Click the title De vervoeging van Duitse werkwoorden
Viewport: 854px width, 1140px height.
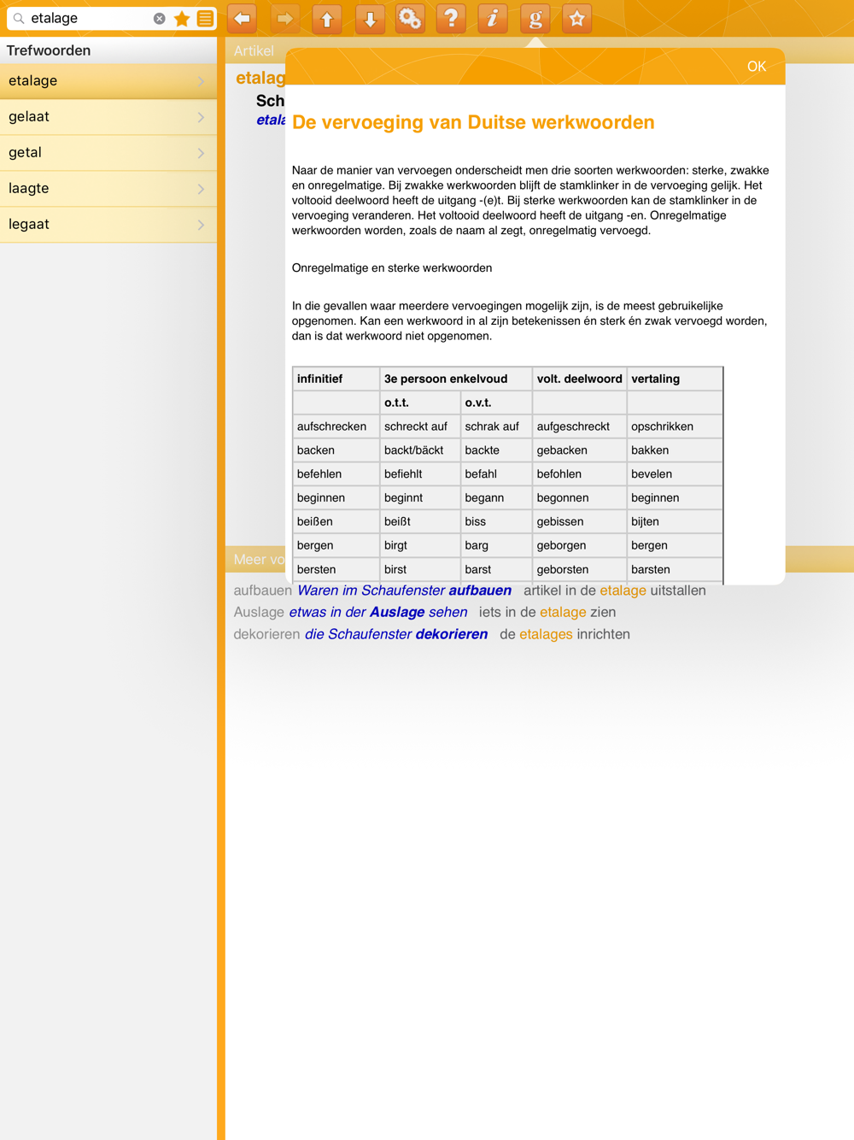coord(473,122)
